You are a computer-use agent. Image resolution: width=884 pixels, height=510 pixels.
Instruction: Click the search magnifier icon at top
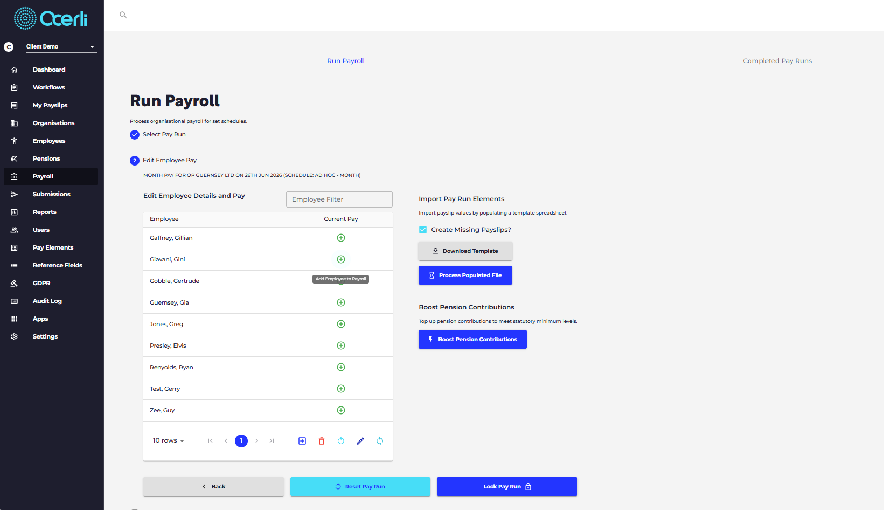tap(123, 15)
